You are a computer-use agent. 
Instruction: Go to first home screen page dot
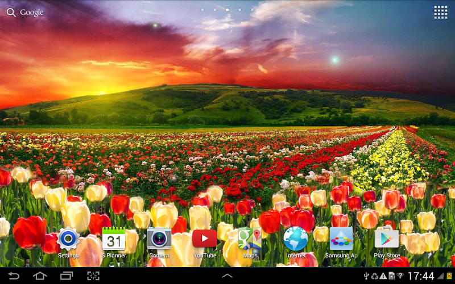202,10
